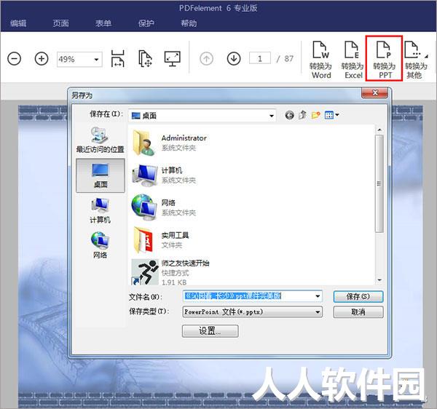Open the 表单 menu

click(103, 23)
